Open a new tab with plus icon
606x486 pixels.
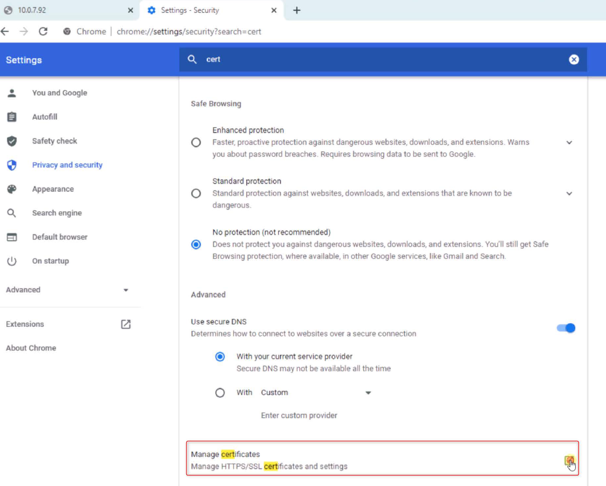296,10
